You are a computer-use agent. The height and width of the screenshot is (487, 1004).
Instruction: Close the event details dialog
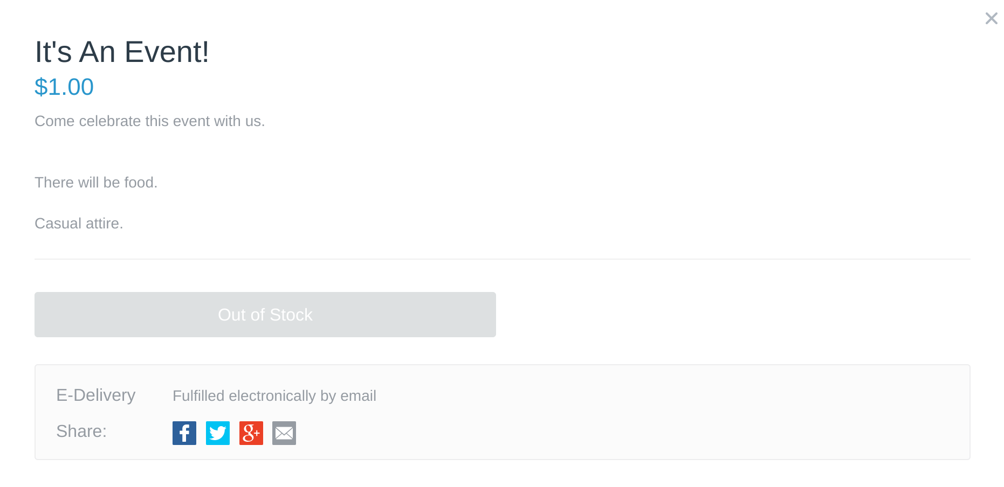(x=991, y=18)
